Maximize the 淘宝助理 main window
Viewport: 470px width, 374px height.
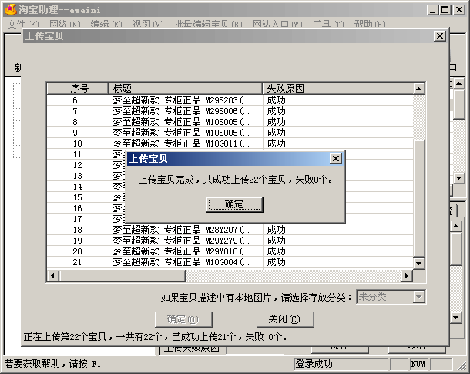coord(445,10)
